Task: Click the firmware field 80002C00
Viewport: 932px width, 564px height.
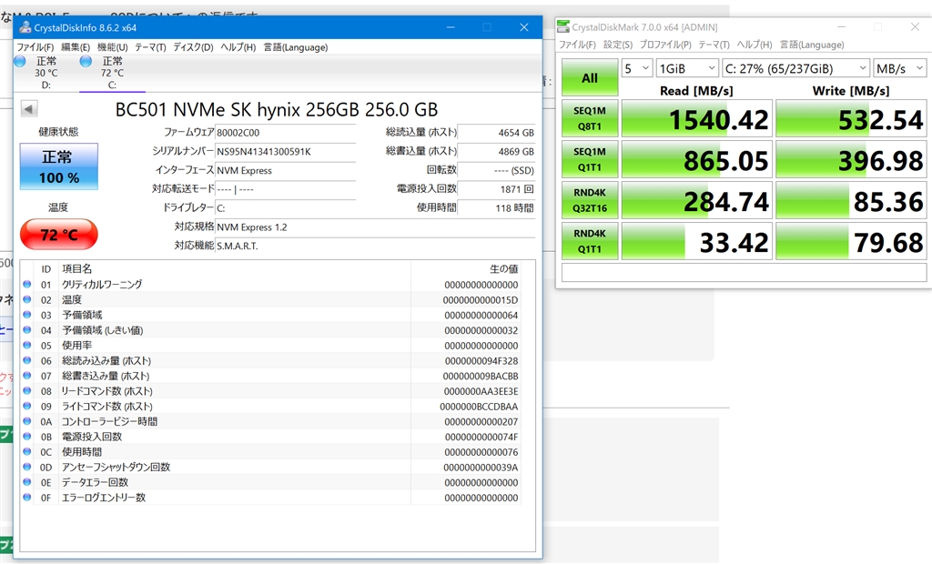Action: tap(285, 133)
